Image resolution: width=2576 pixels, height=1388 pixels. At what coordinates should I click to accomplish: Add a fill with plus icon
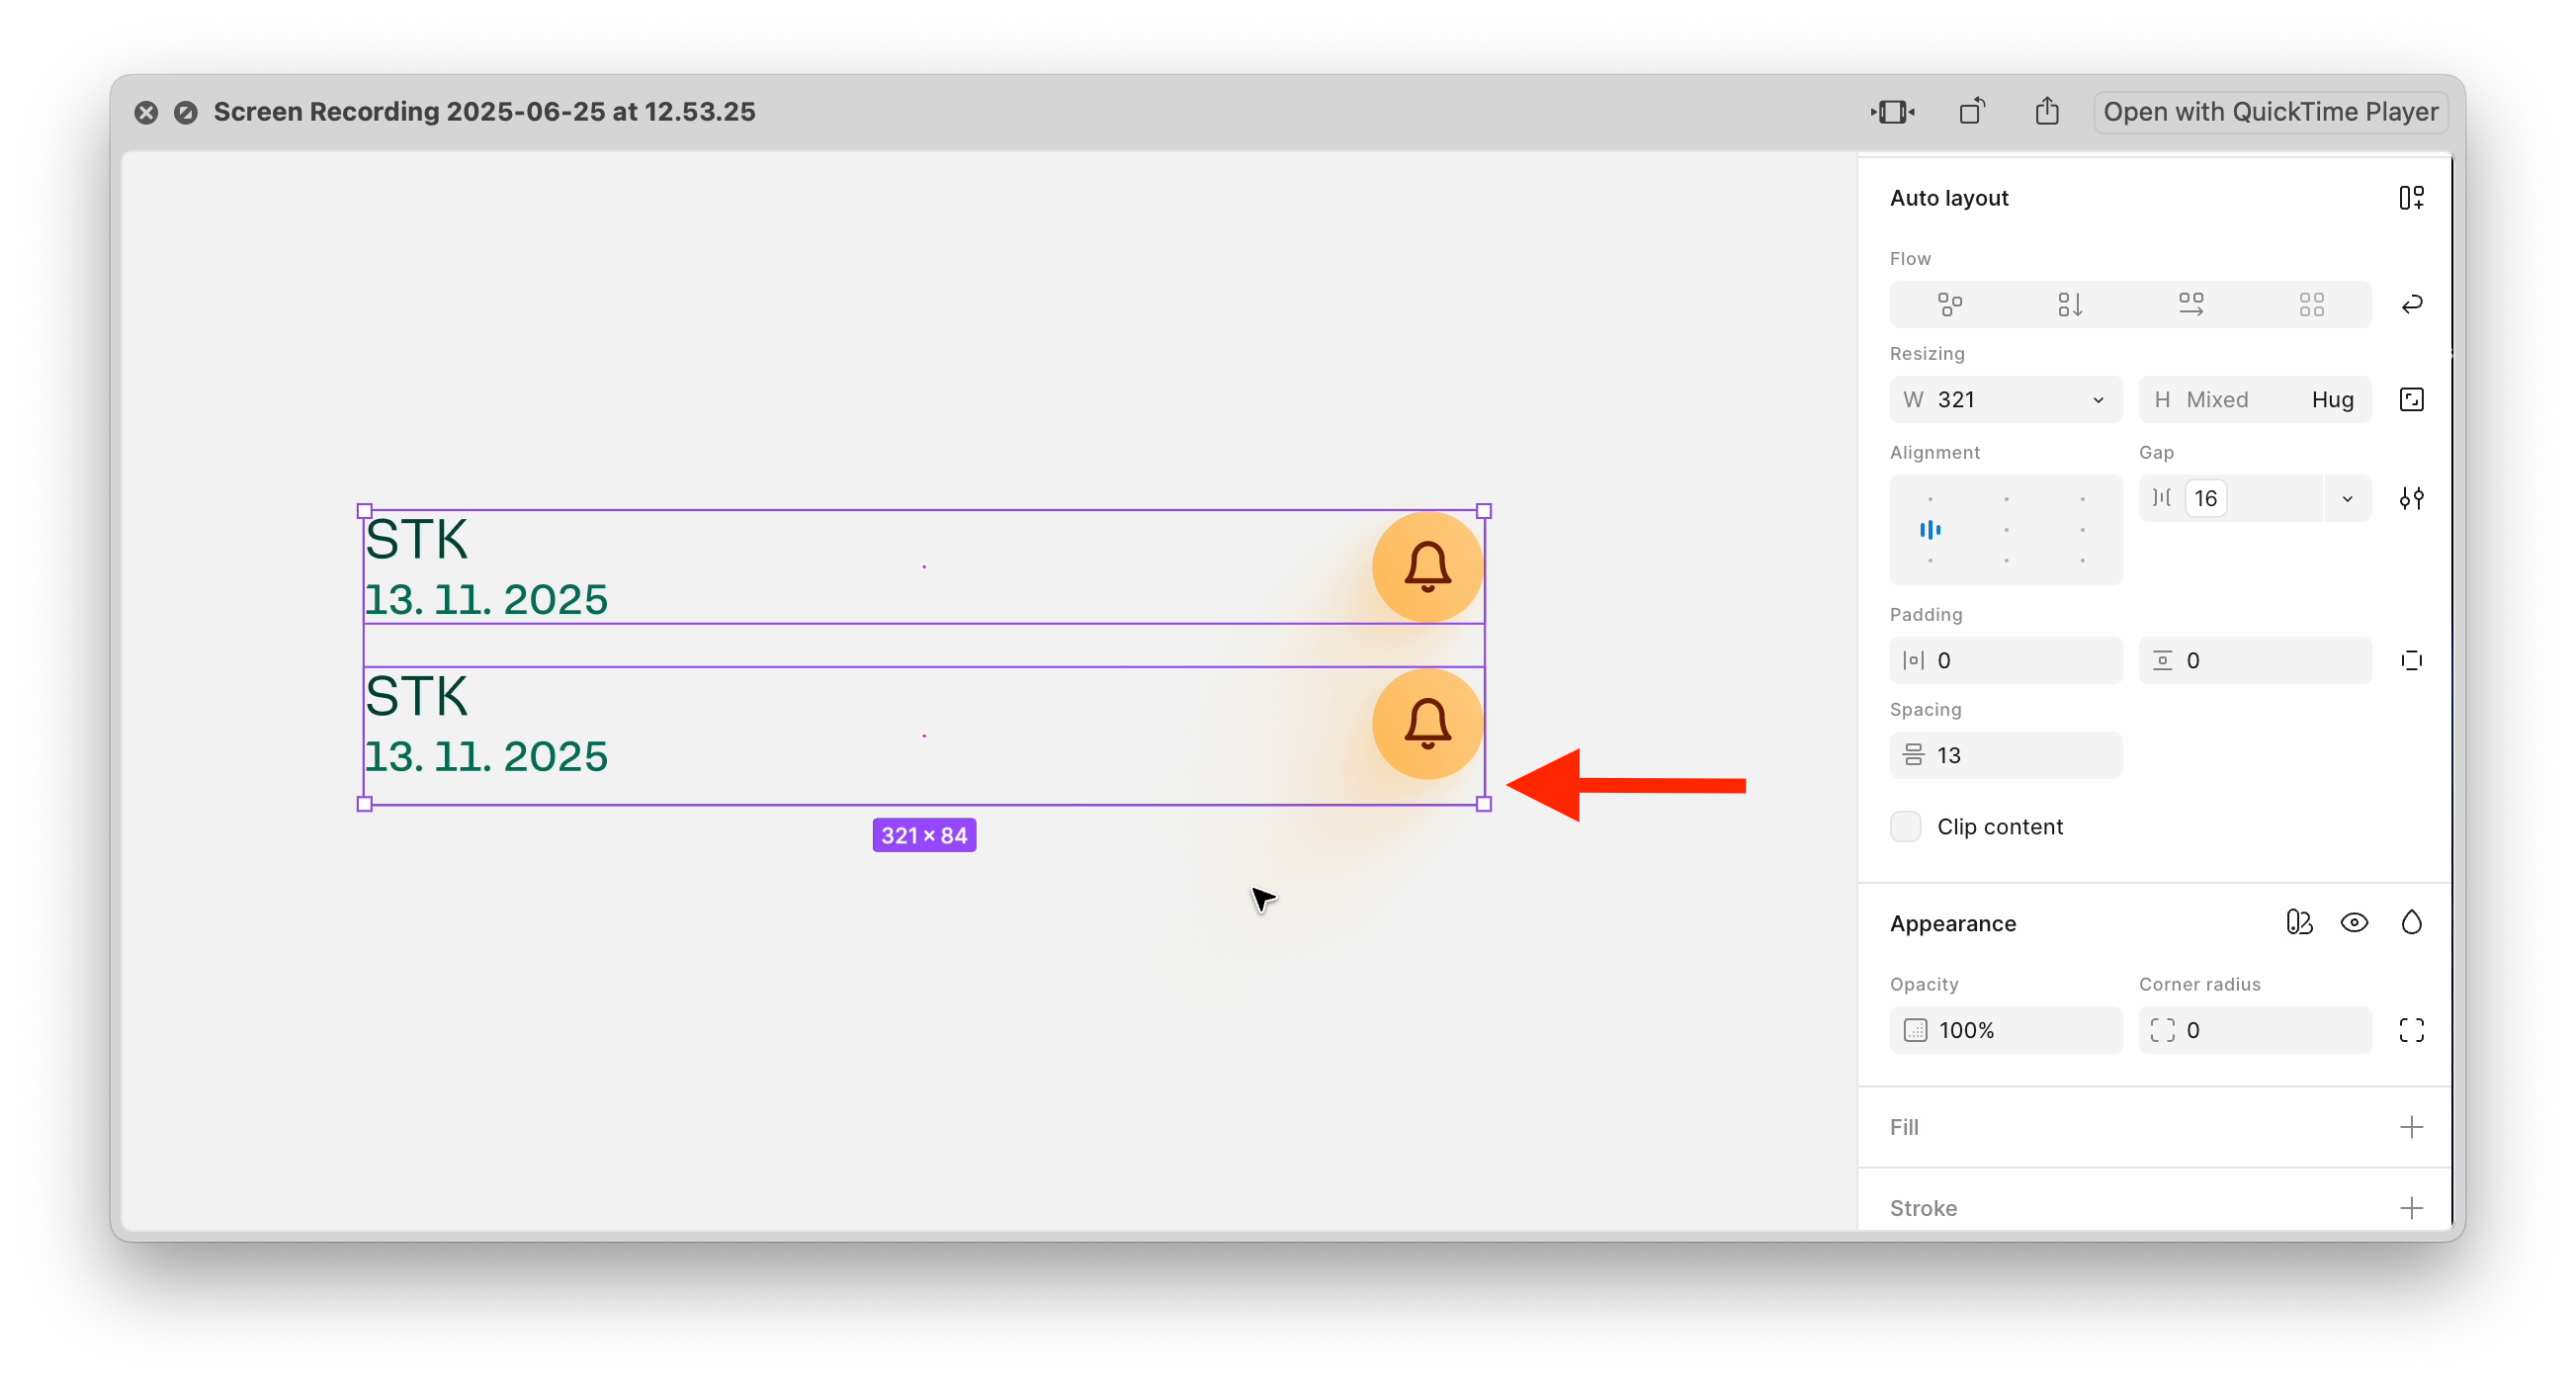pyautogui.click(x=2411, y=1127)
